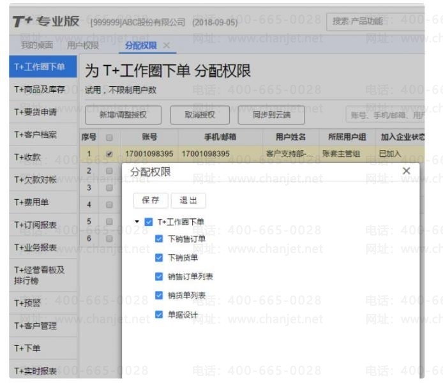Click the 下销售订单 tree item label
Screen dimensions: 443x383
pos(187,239)
